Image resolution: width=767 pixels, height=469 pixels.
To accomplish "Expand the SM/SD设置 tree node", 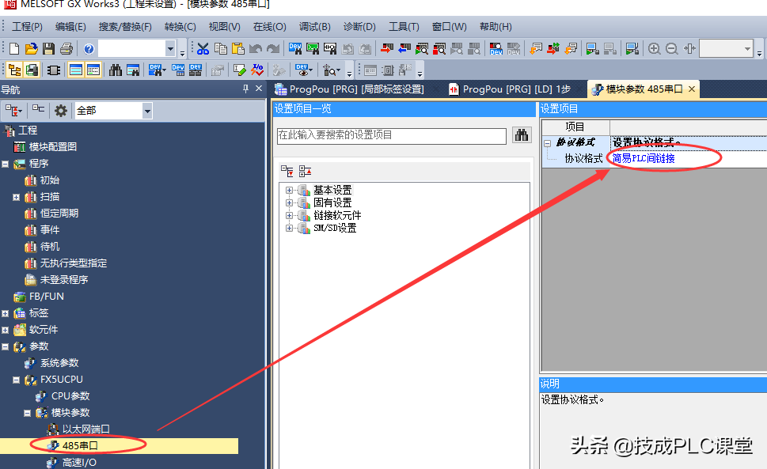I will coord(290,229).
